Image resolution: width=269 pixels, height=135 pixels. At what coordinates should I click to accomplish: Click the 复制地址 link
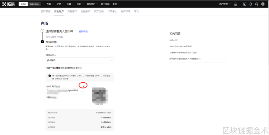pyautogui.click(x=52, y=97)
